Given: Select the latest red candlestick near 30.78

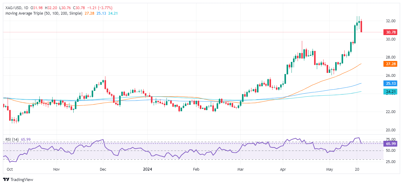Looking at the screenshot, I should click(x=361, y=26).
